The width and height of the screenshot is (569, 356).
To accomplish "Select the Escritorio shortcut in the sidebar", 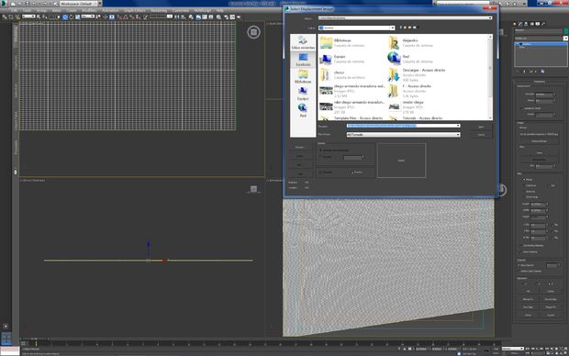I will pos(303,60).
